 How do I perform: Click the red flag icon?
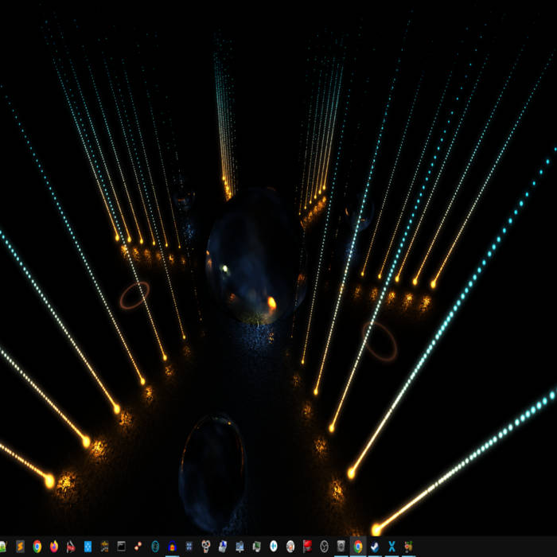[307, 547]
